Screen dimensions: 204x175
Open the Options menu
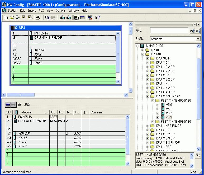pyautogui.click(x=61, y=11)
